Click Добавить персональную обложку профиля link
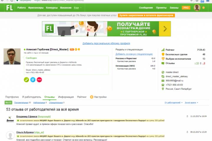Image resolution: width=212 pixels, height=141 pixels. click(x=106, y=43)
